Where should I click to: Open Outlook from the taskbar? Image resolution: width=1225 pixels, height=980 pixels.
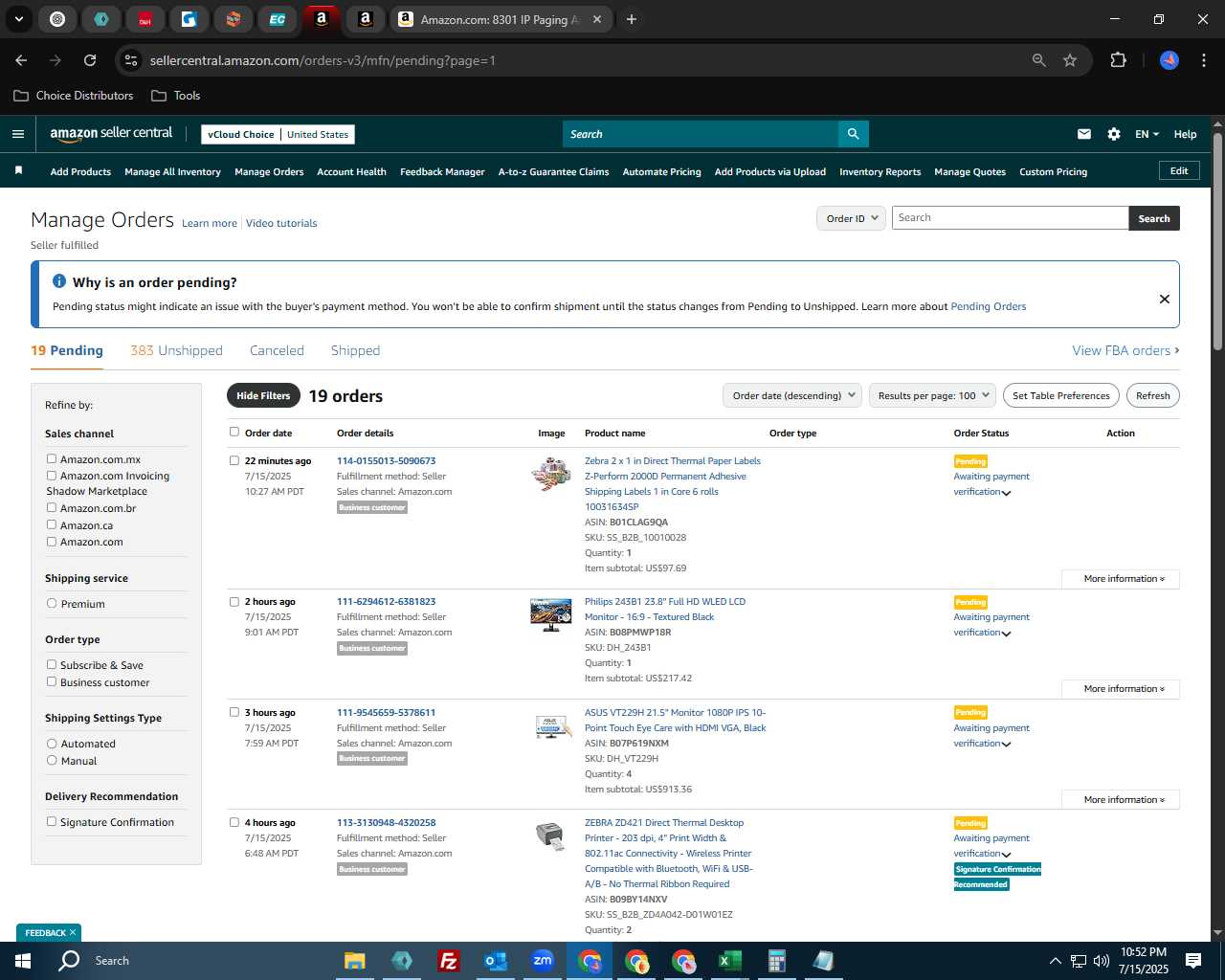(x=495, y=961)
